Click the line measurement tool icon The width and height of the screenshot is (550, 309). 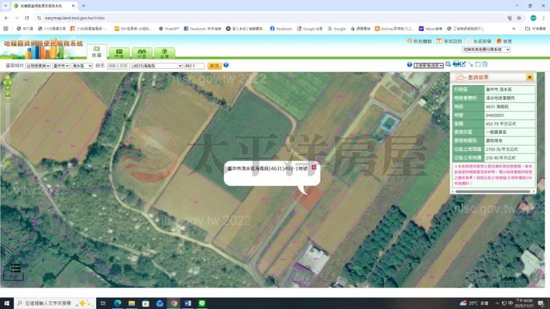pyautogui.click(x=471, y=65)
